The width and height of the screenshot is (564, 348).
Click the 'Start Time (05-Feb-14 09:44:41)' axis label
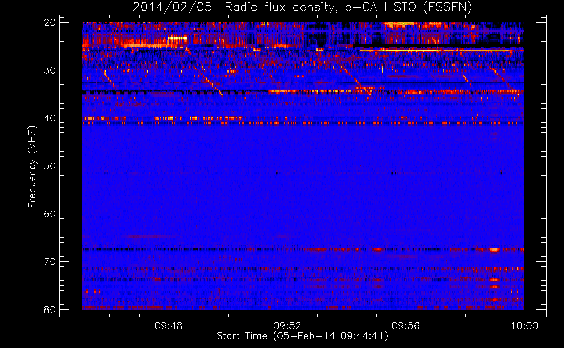[302, 336]
